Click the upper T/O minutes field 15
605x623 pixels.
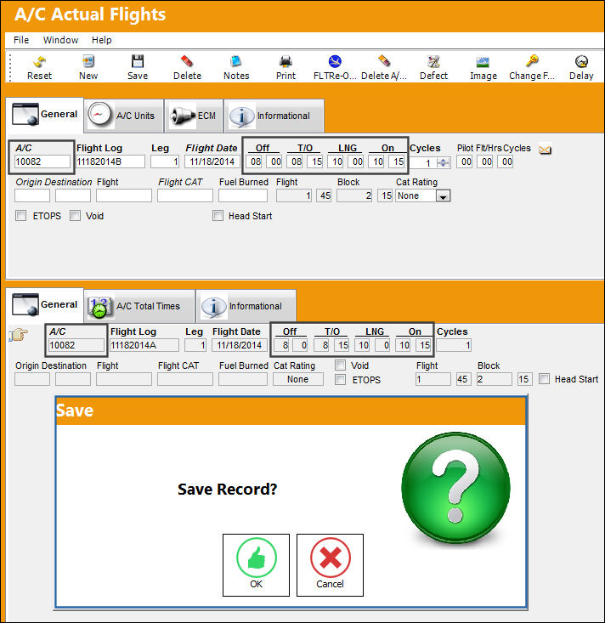(x=316, y=161)
